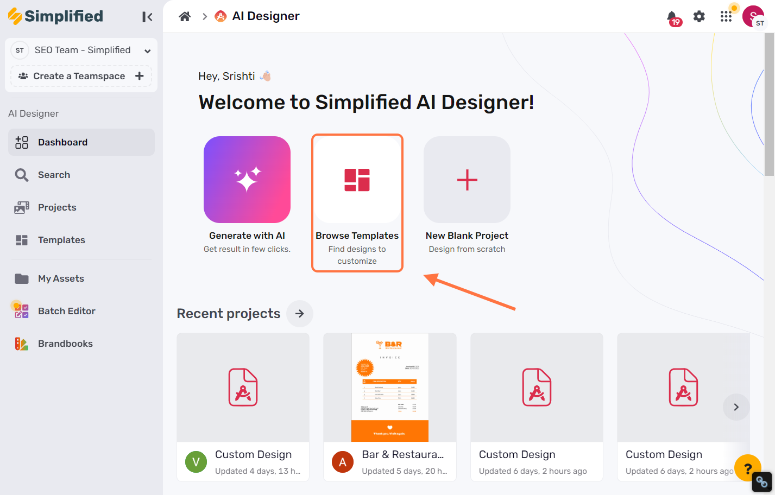Click the New Blank Project plus tile
775x495 pixels.
pos(467,180)
